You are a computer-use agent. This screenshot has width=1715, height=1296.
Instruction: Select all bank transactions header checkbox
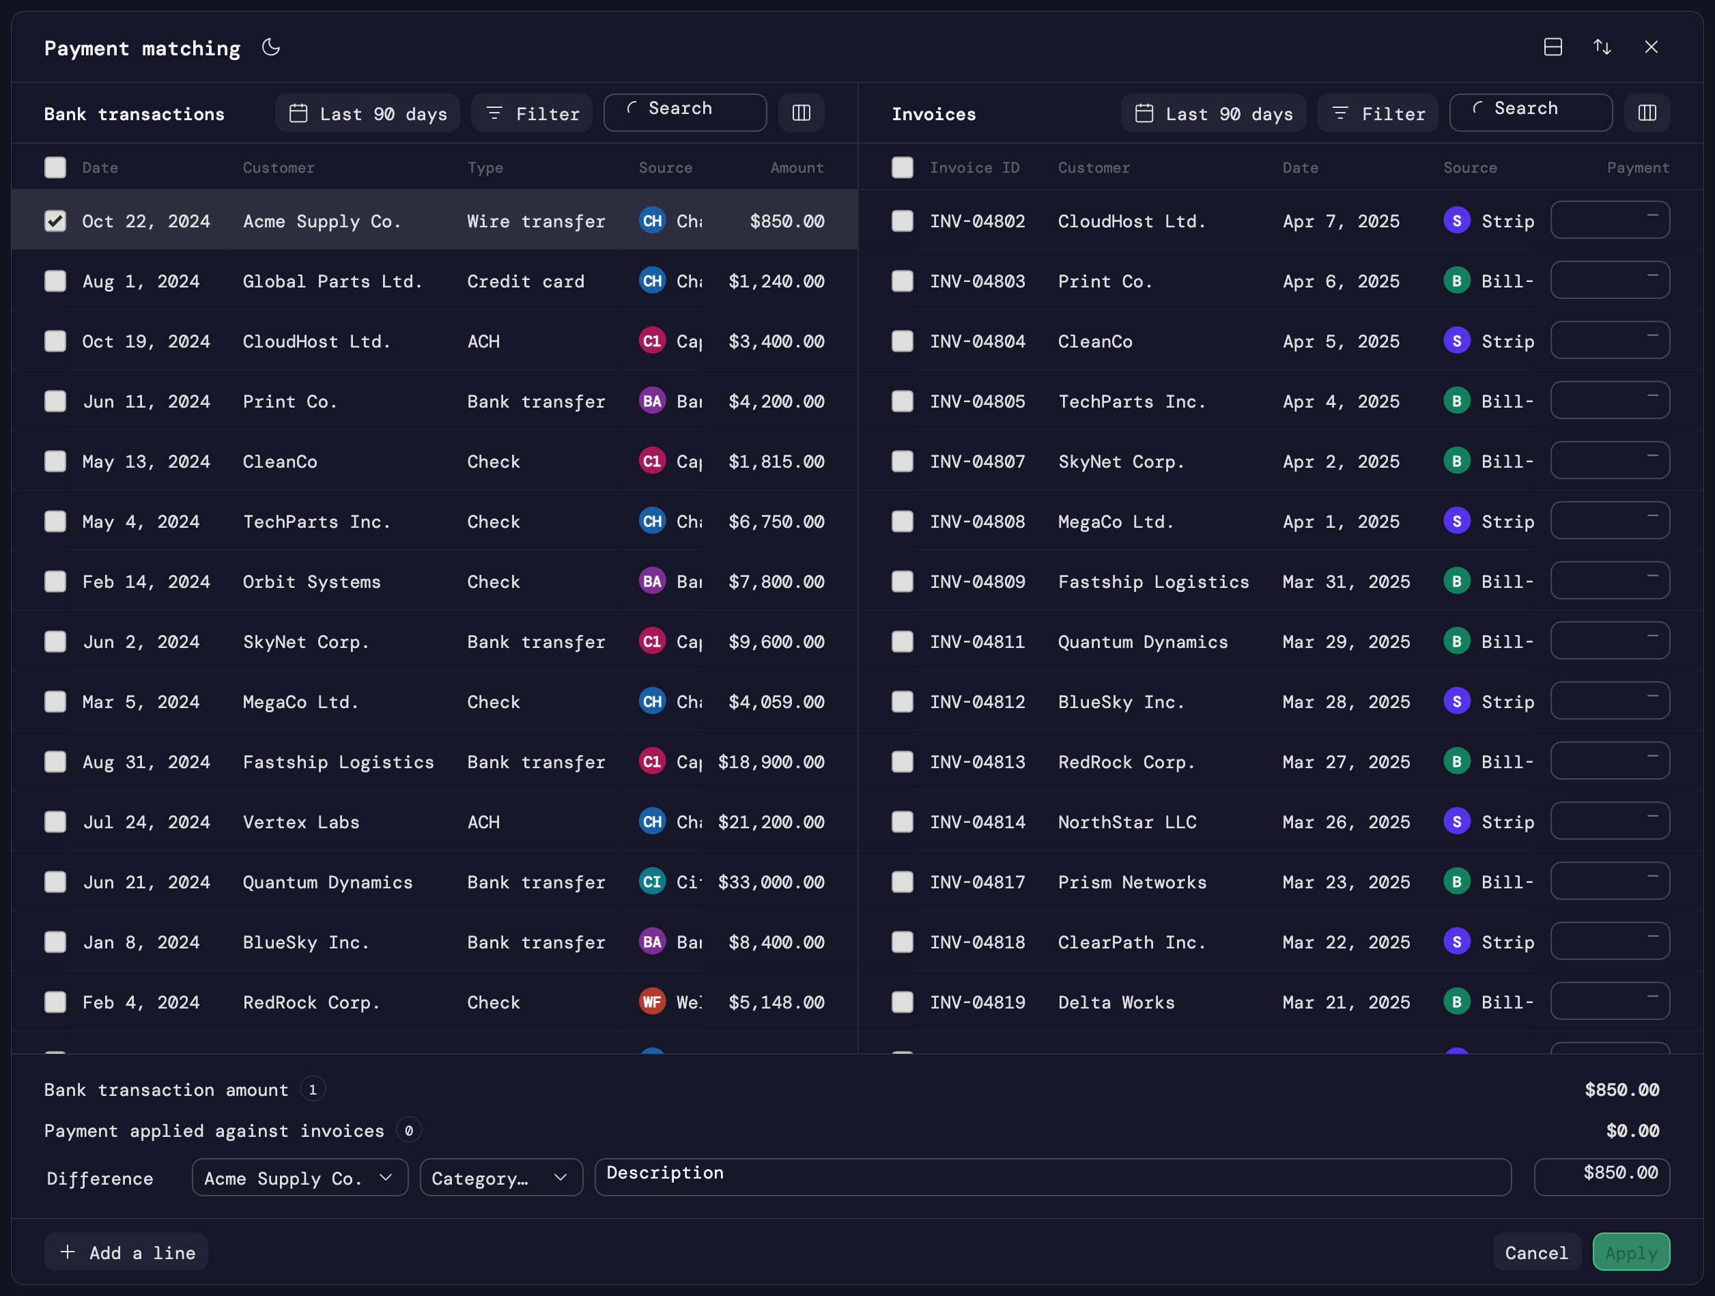(55, 167)
